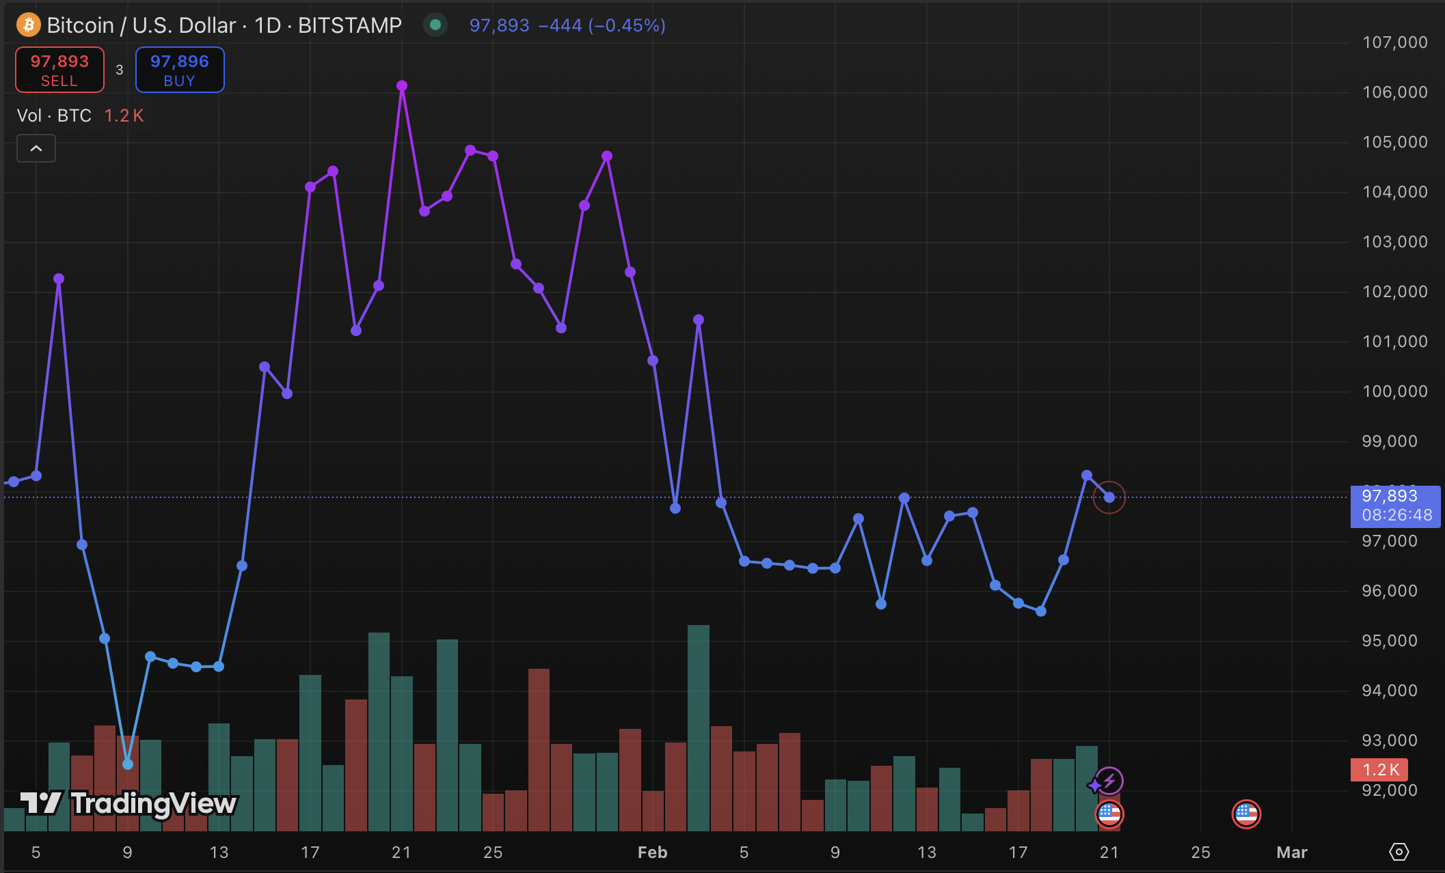Click the orange Bitcoin symbol logo
Image resolution: width=1445 pixels, height=873 pixels.
28,25
